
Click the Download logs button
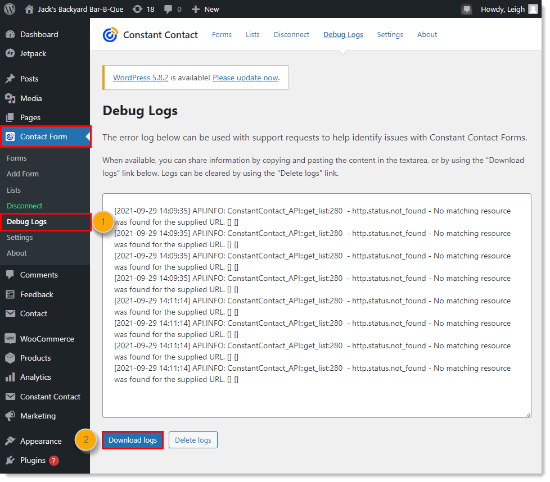(x=133, y=440)
